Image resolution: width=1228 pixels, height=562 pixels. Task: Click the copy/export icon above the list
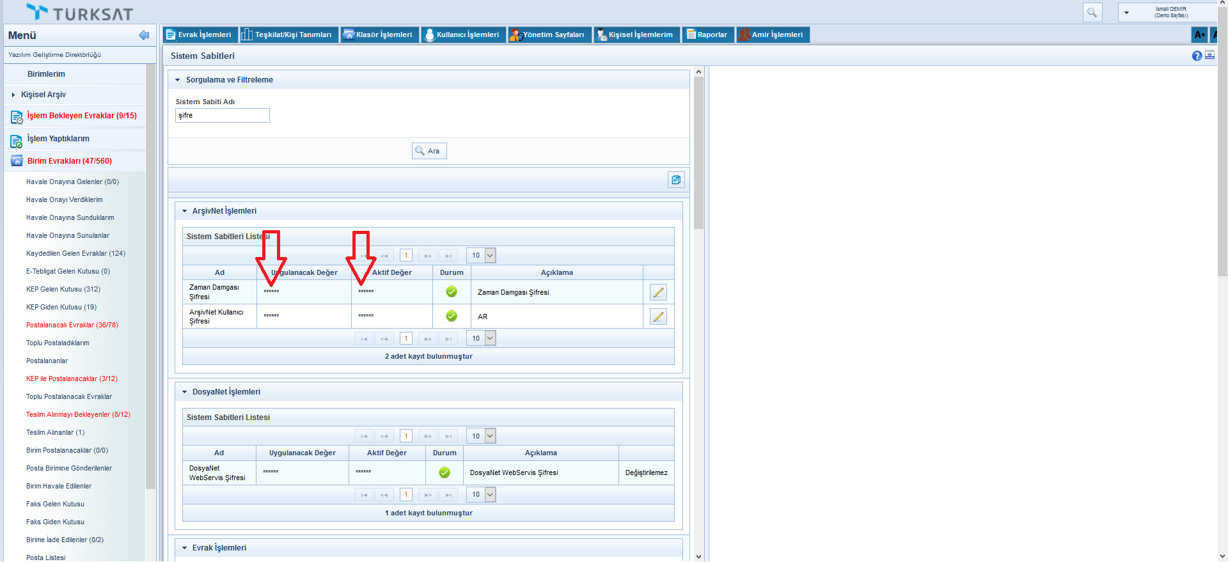(x=676, y=180)
